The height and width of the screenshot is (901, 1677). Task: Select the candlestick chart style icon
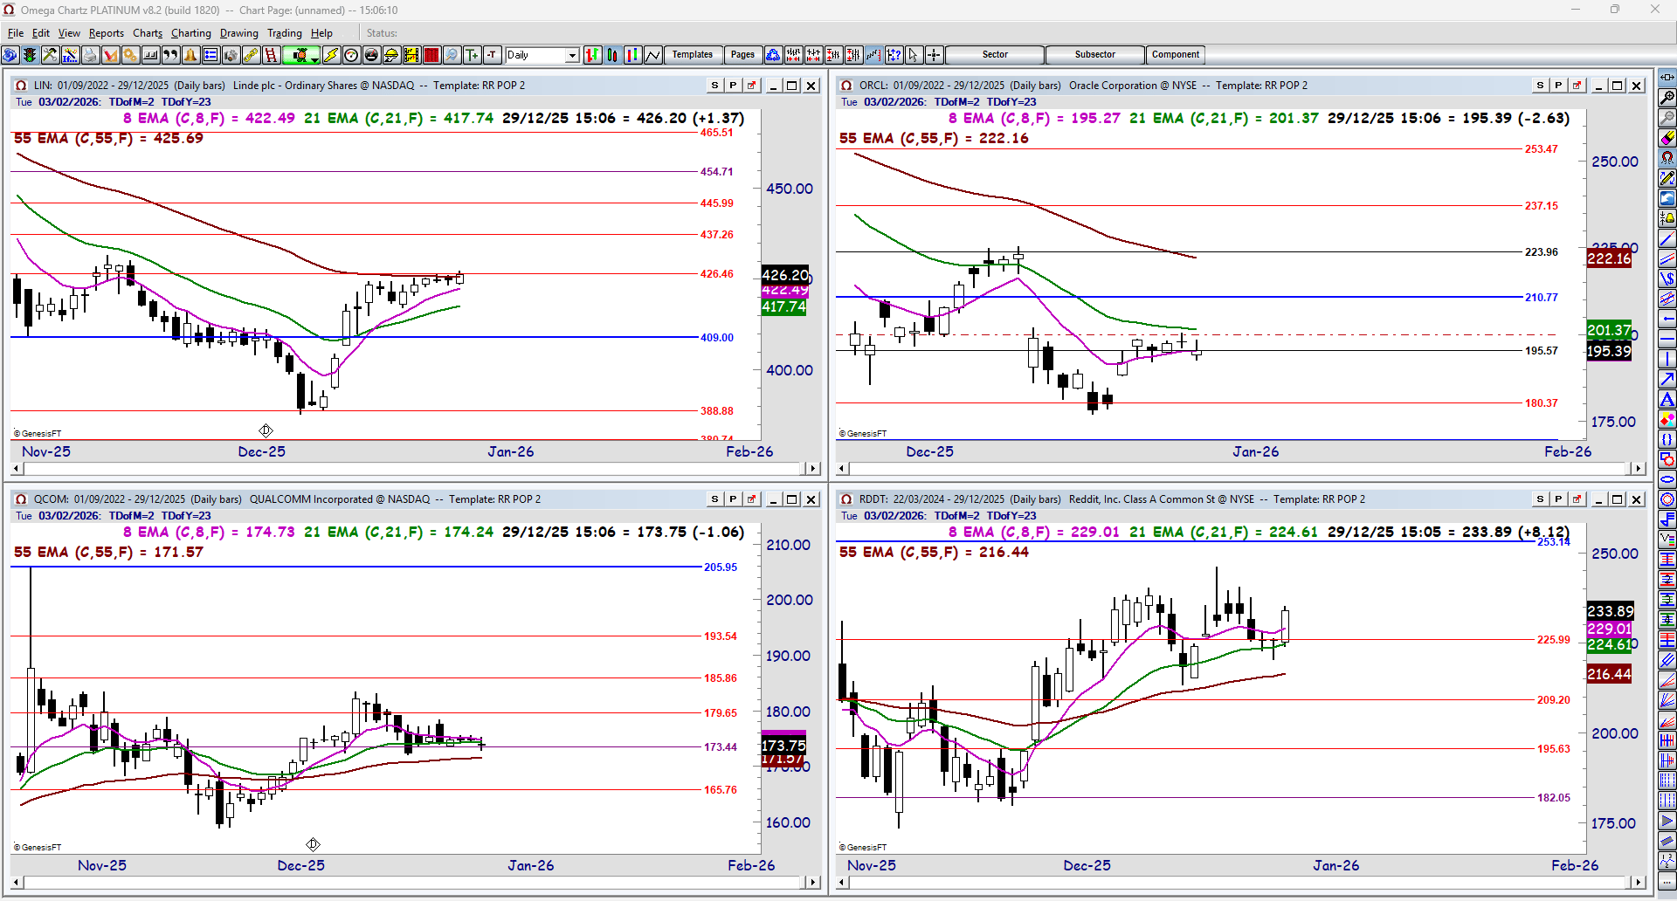[x=613, y=55]
